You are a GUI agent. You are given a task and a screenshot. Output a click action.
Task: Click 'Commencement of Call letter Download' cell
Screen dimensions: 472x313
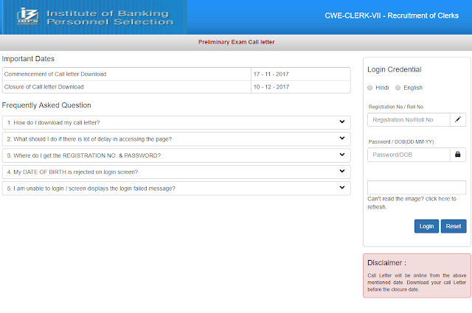(127, 74)
